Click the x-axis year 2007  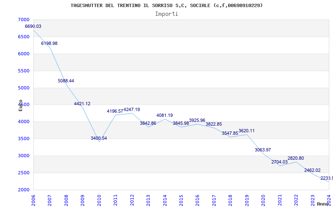(x=50, y=200)
